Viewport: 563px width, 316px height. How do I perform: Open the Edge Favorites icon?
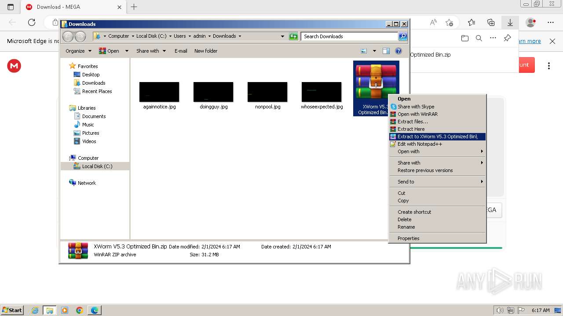pyautogui.click(x=472, y=22)
